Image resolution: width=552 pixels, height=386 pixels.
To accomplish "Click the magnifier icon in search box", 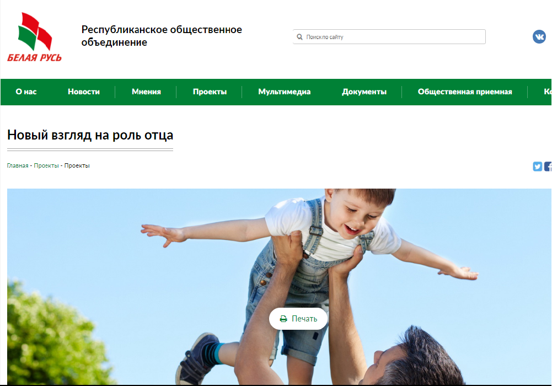I will (x=300, y=37).
